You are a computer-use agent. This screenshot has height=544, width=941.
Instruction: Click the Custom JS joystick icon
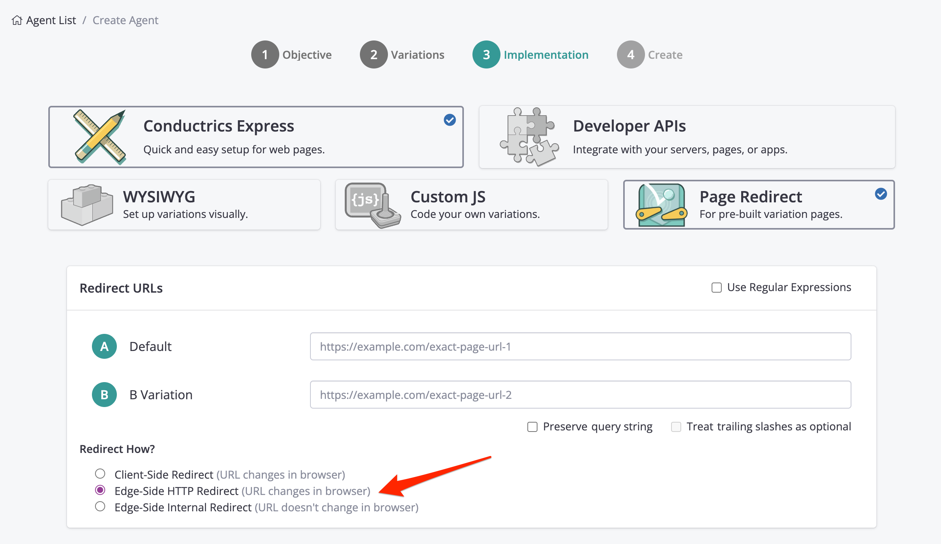click(372, 205)
